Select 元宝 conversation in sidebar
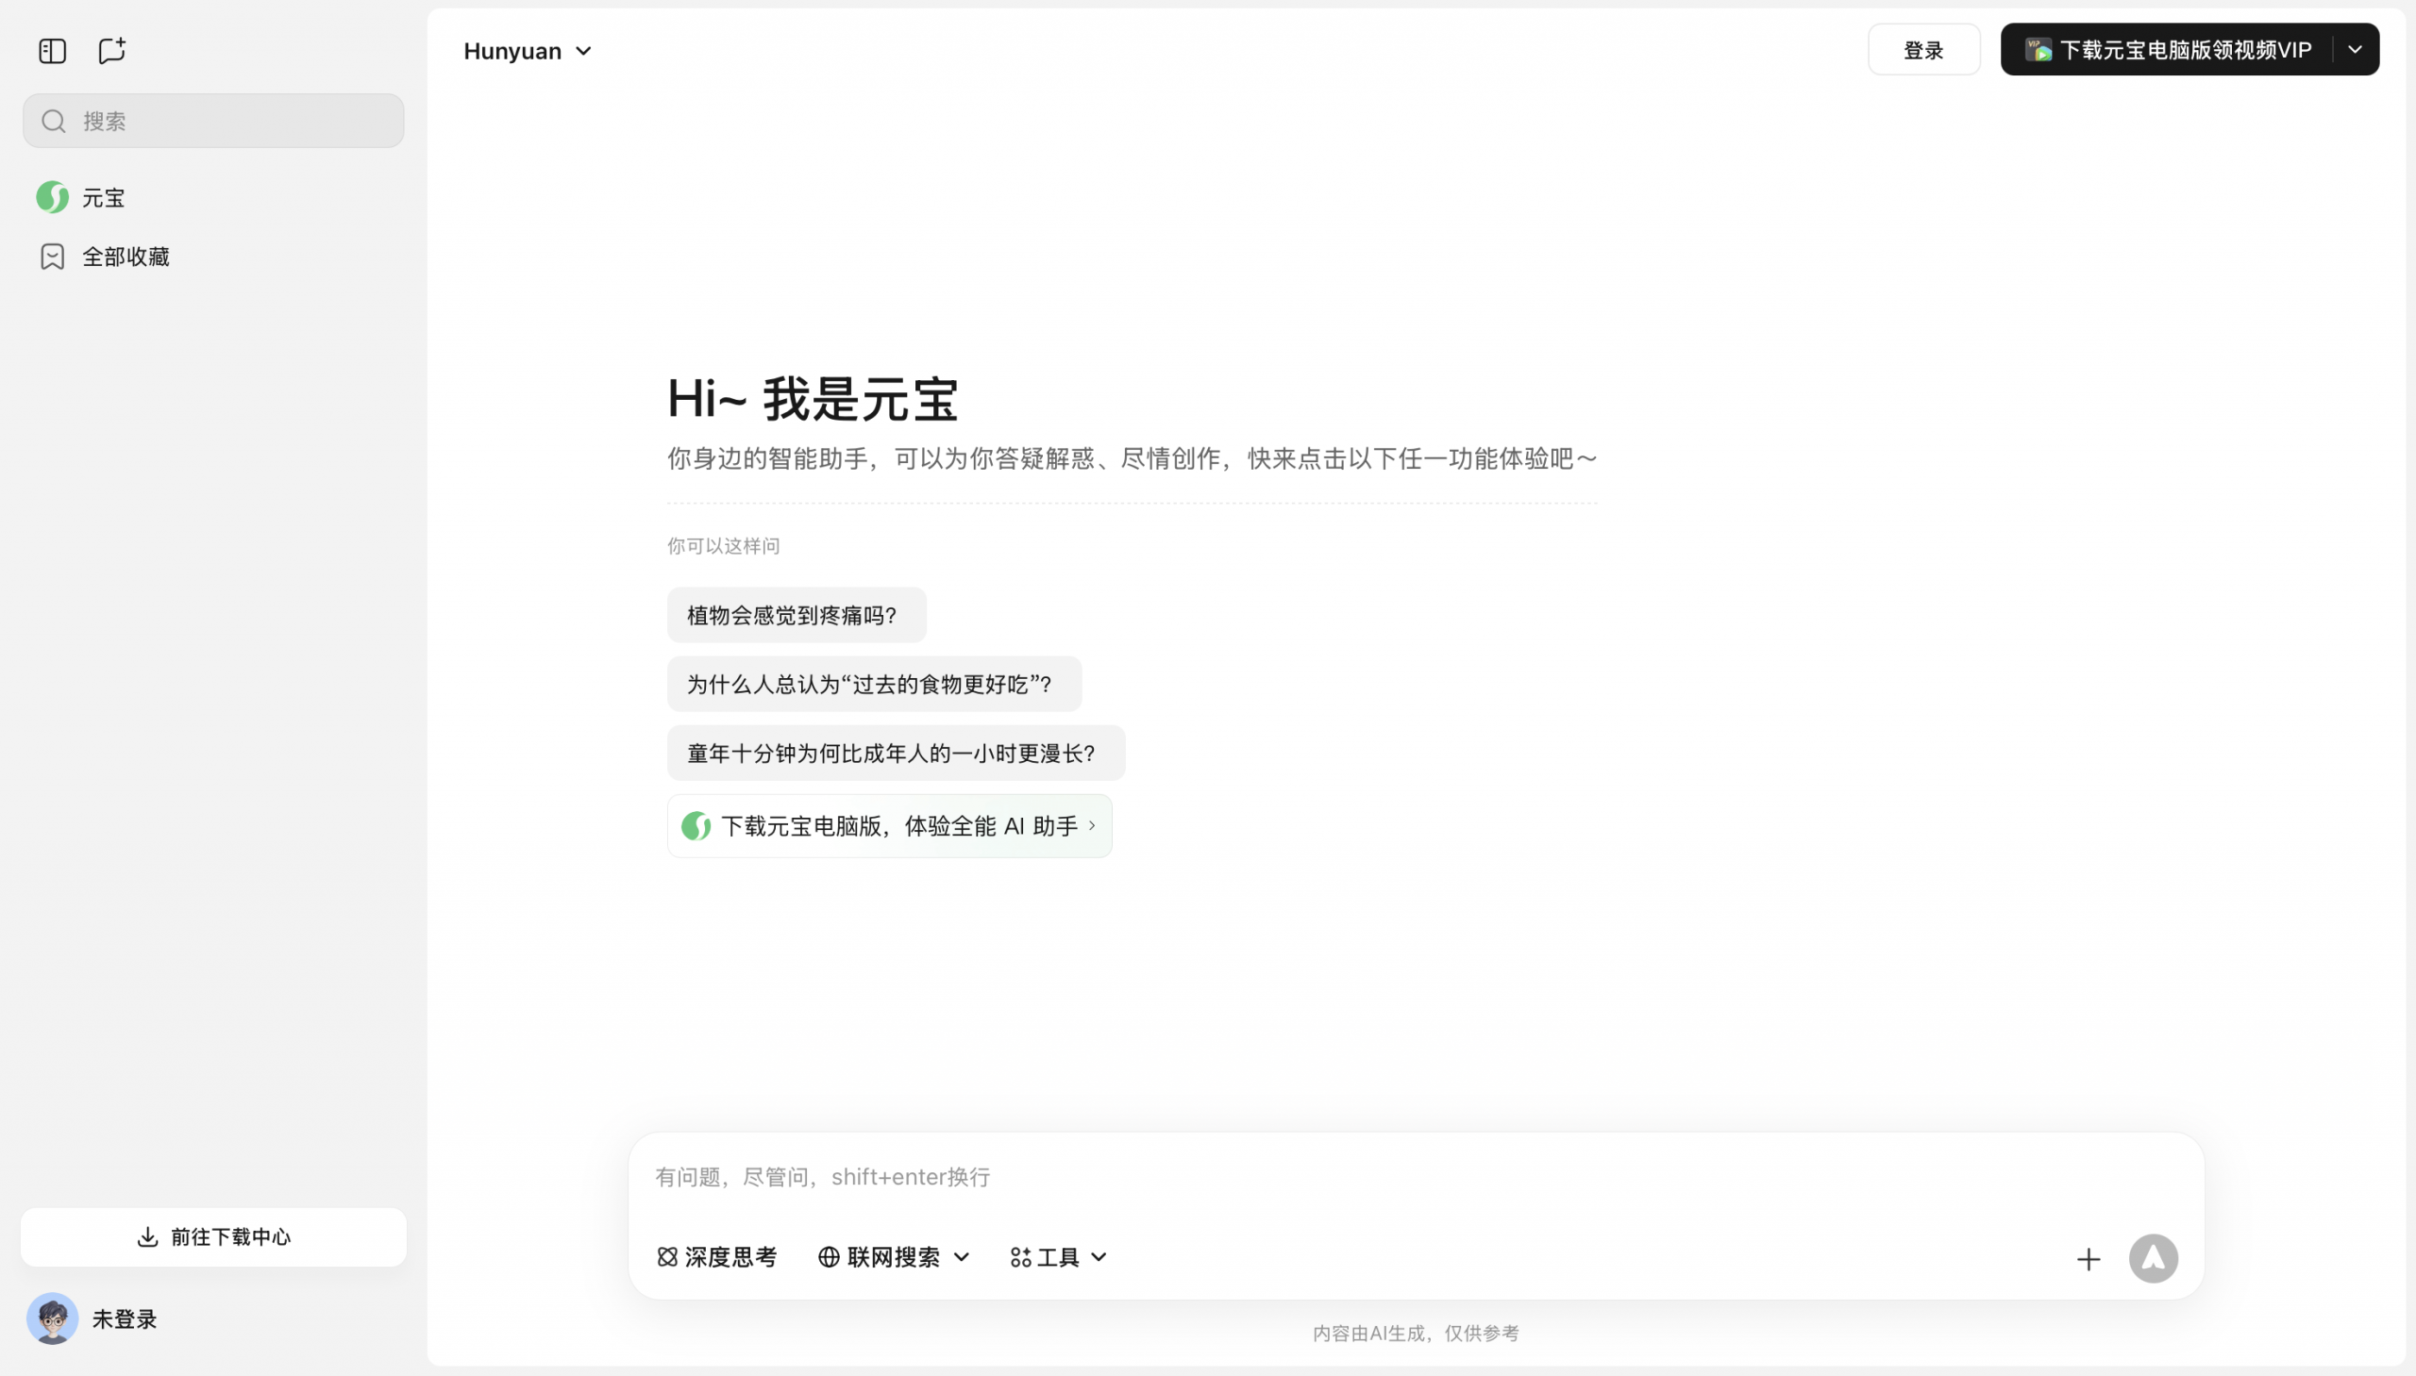 (x=104, y=197)
